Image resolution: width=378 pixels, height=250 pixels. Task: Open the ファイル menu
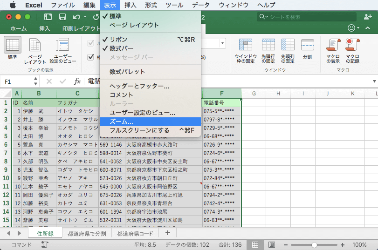[62, 5]
